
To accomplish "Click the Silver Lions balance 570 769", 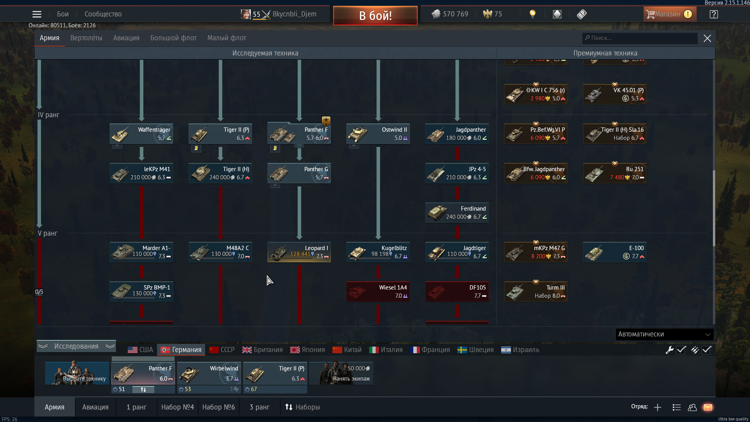I will coord(450,14).
